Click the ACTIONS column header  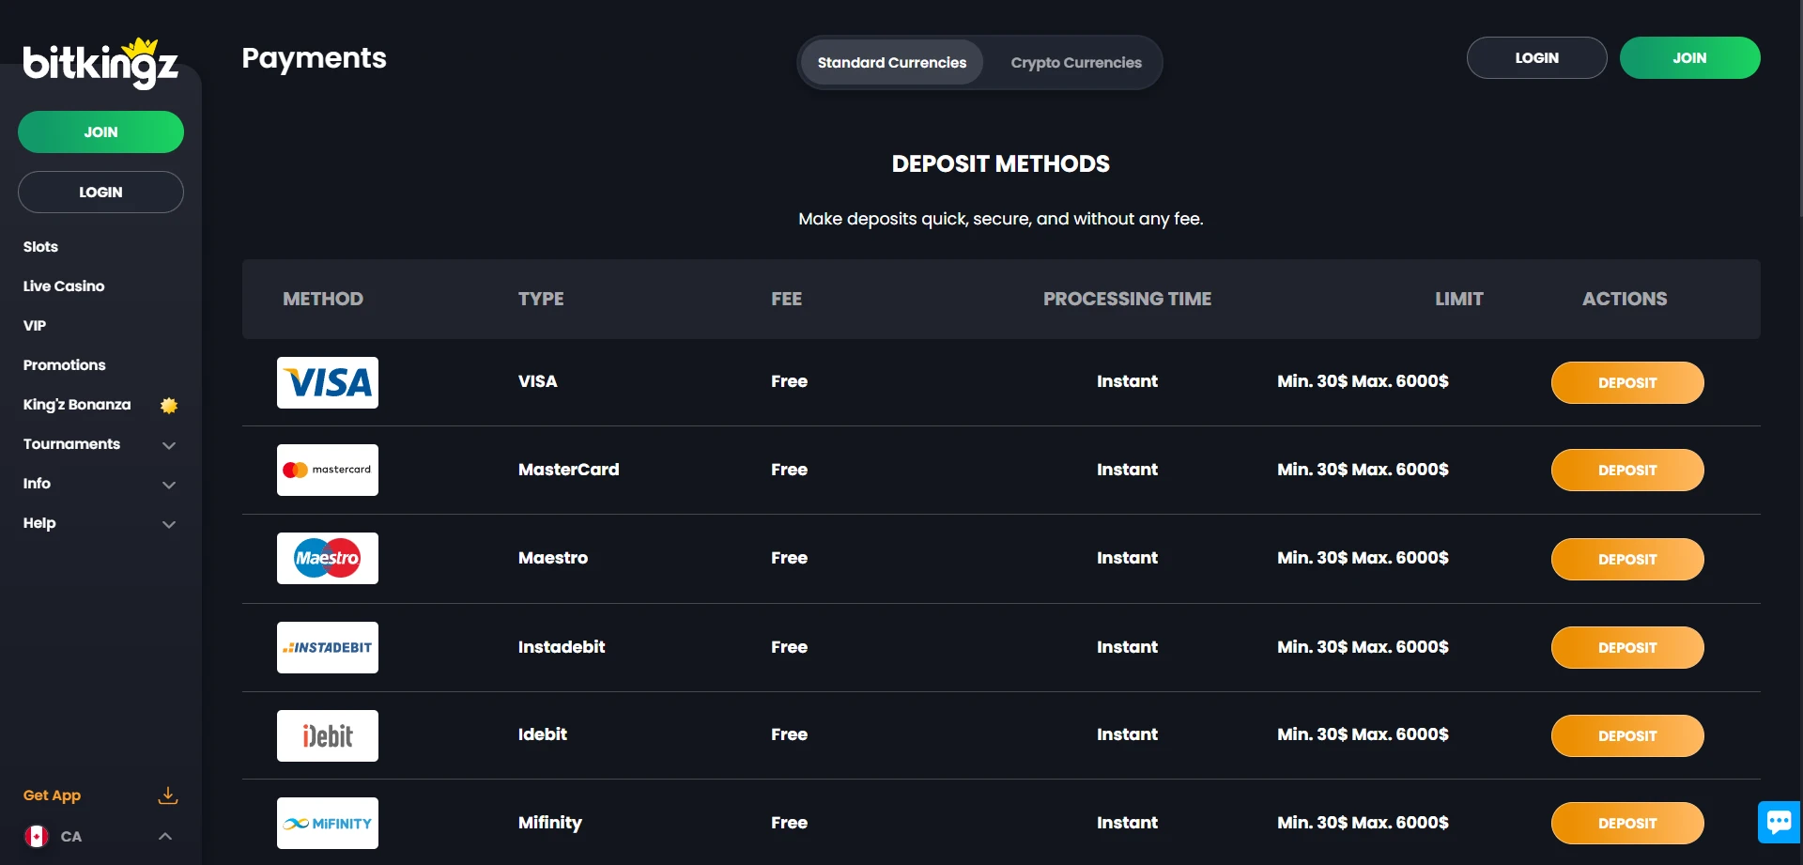[x=1625, y=299]
